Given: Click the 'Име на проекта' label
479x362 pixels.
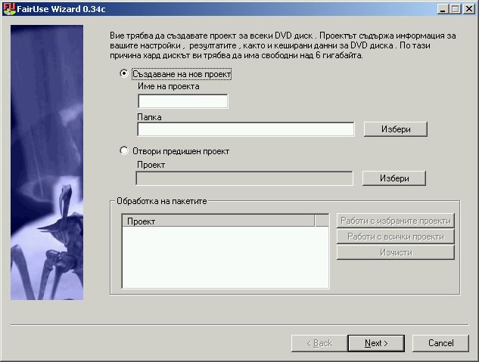Looking at the screenshot, I should pyautogui.click(x=169, y=86).
